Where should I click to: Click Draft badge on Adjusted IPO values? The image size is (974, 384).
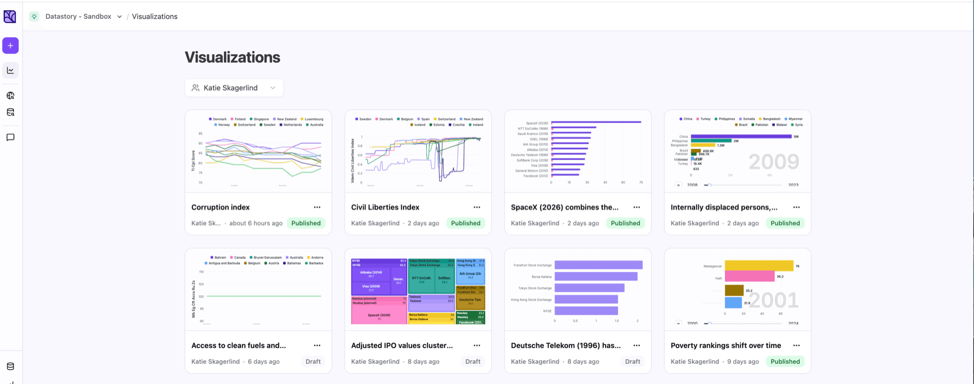coord(473,361)
